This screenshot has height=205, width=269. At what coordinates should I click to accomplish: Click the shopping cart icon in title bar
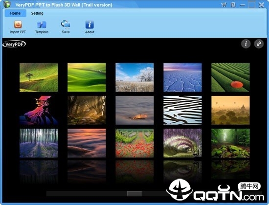[224, 5]
